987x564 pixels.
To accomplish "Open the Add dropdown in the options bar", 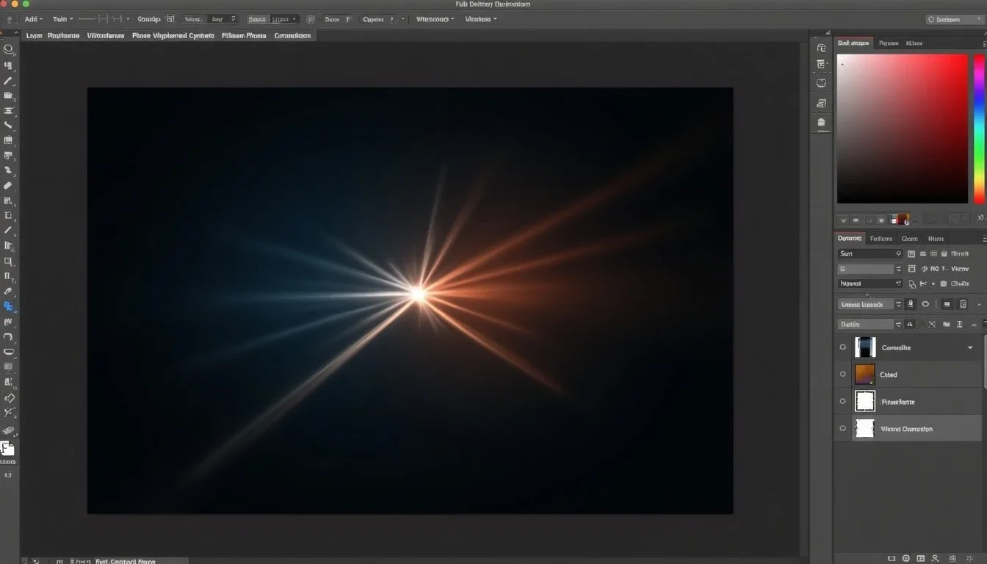I will [33, 19].
